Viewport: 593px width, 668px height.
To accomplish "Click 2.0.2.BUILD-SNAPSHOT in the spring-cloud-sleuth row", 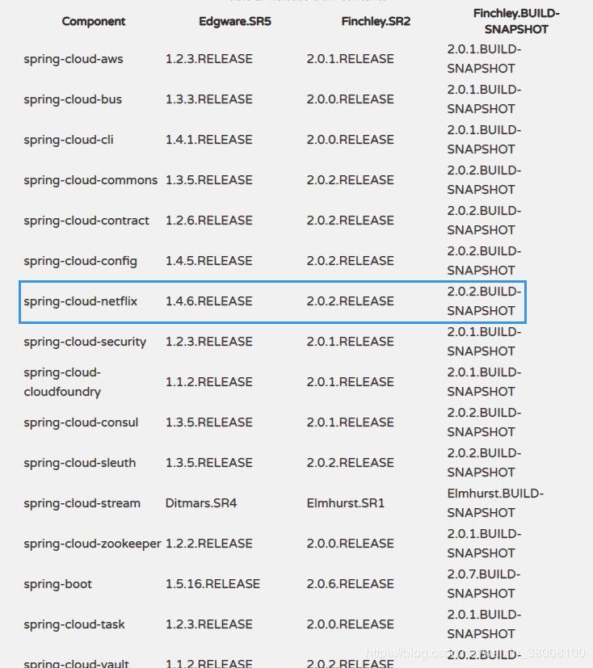I will pos(484,463).
